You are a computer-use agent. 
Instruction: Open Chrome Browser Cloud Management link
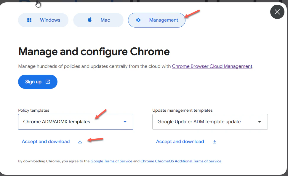pyautogui.click(x=212, y=66)
